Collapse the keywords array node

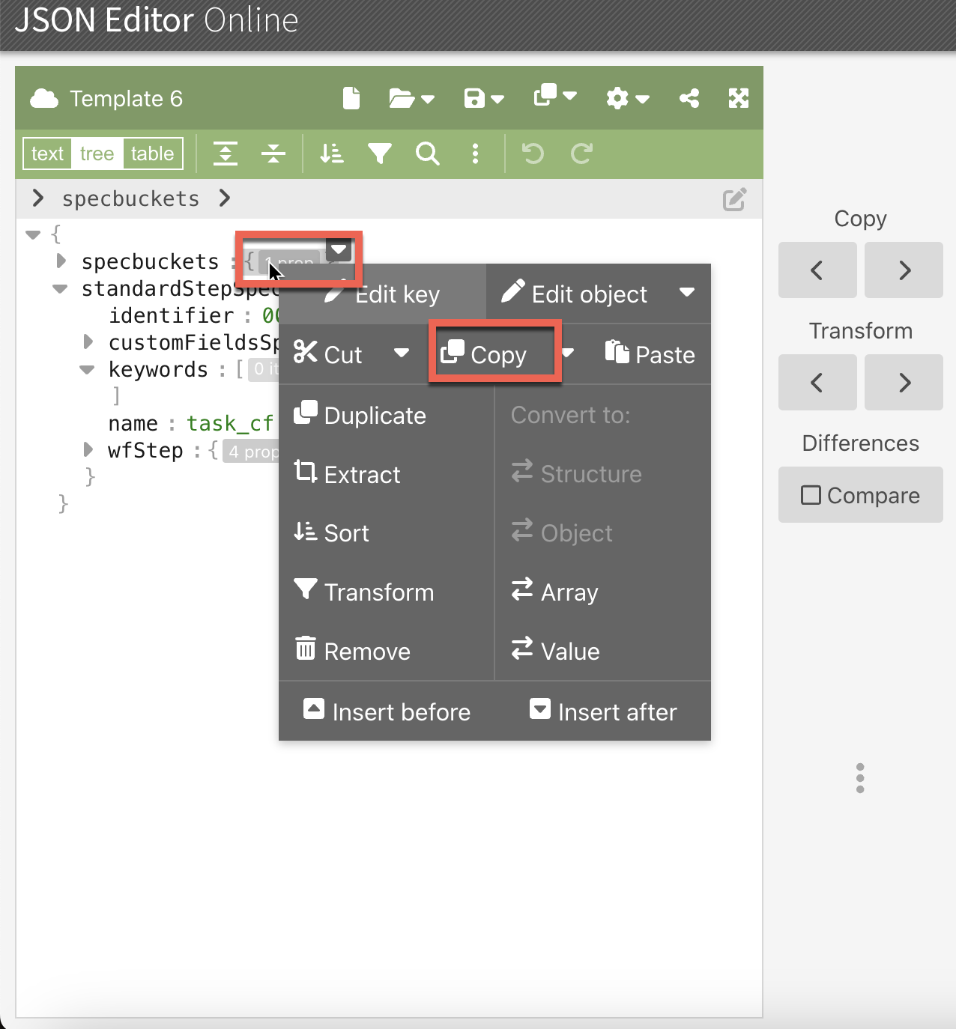[88, 369]
